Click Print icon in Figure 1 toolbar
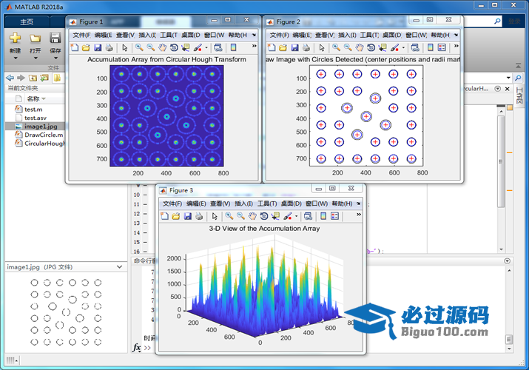The image size is (529, 370). pos(109,47)
